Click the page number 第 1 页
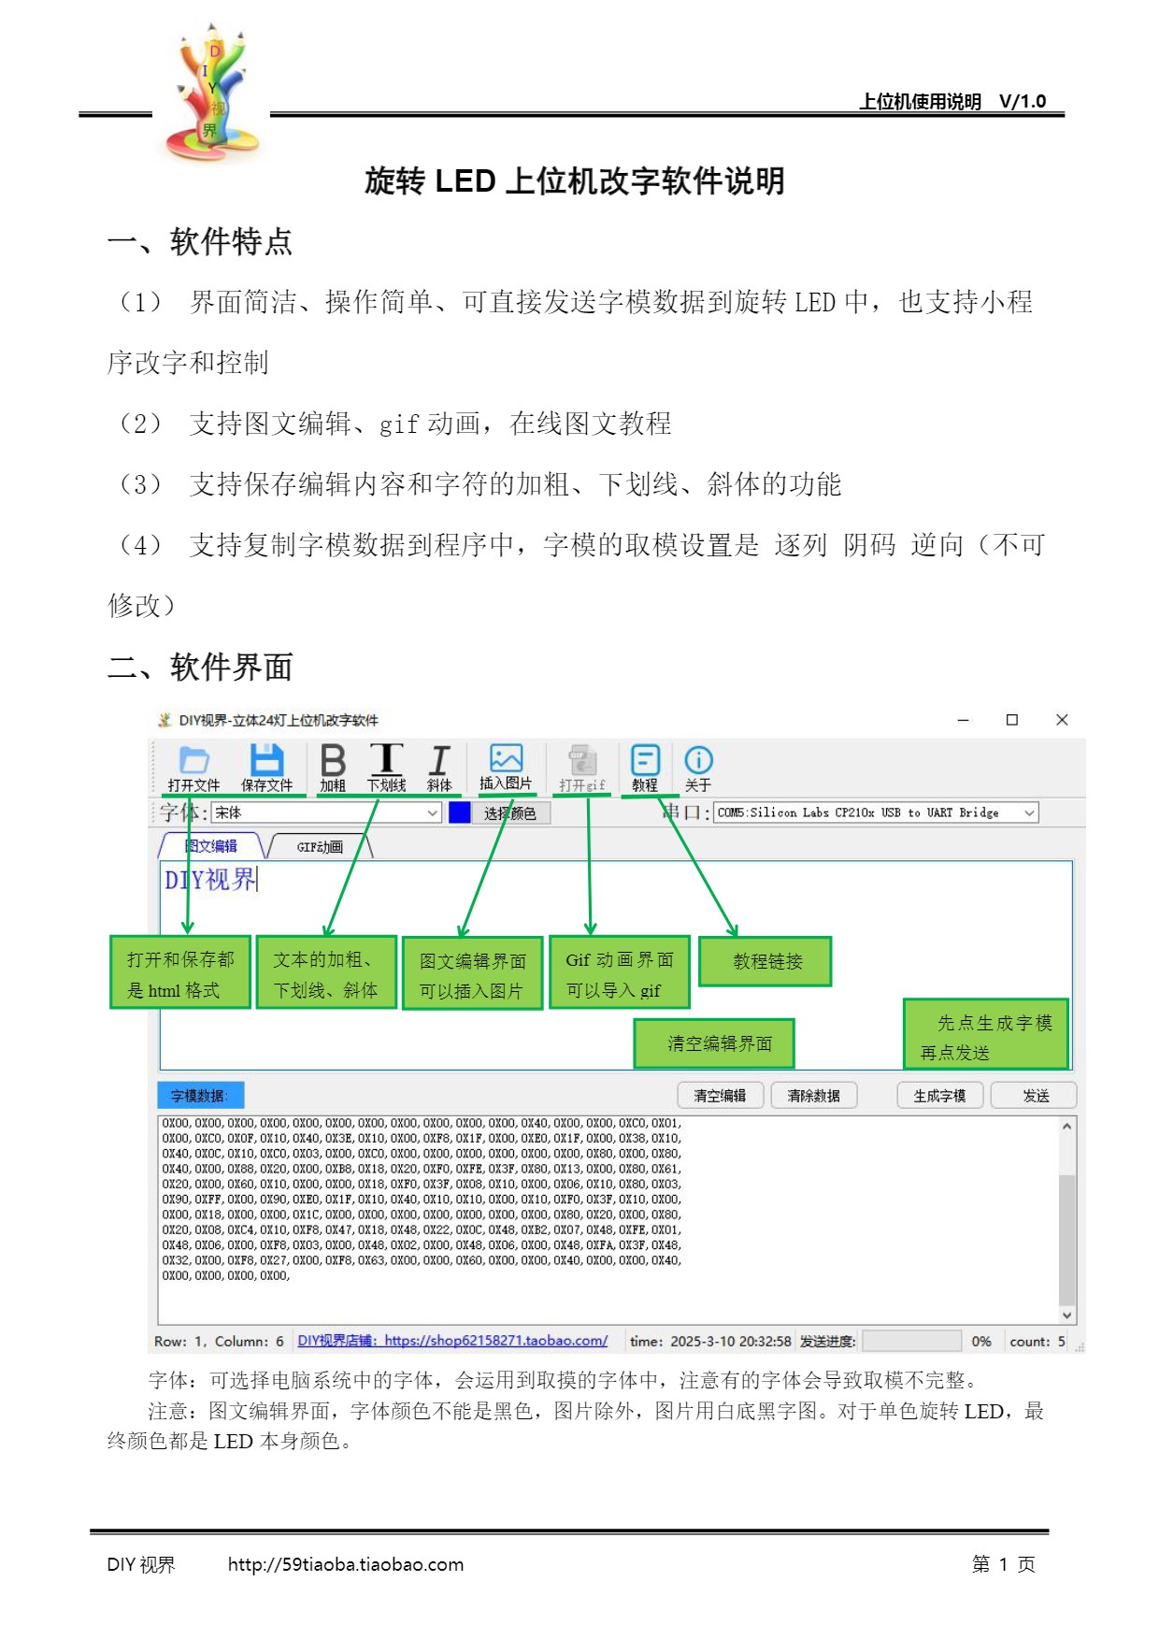The image size is (1159, 1639). coord(1004,1564)
